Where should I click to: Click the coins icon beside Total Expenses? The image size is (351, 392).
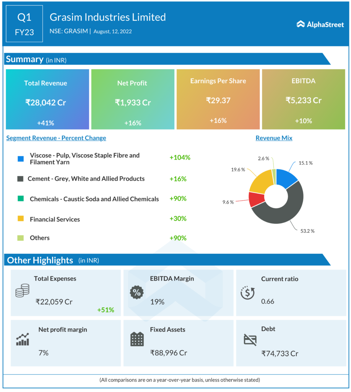[22, 291]
